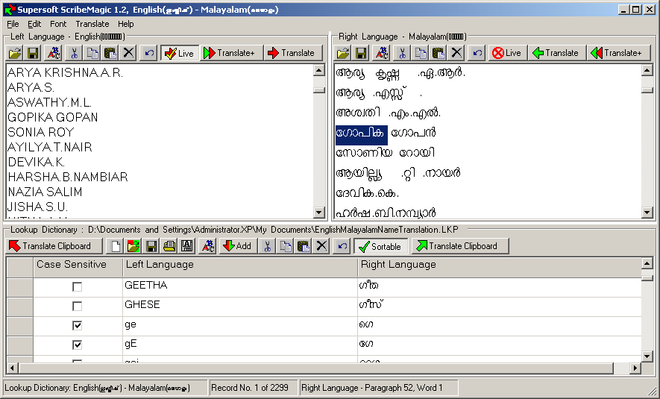This screenshot has width=660, height=399.
Task: Copy dictionary entry
Action: tap(286, 246)
